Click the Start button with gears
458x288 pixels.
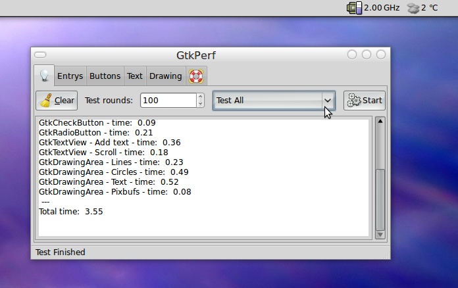click(365, 101)
